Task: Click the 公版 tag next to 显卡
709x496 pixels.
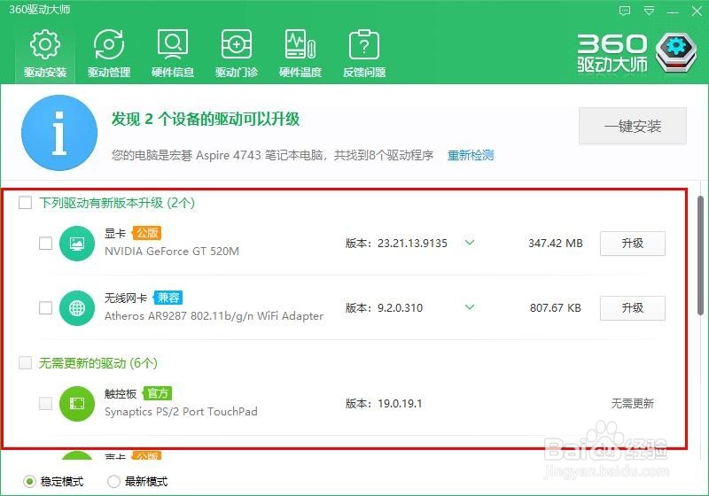Action: click(x=147, y=233)
